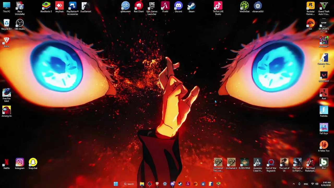The height and width of the screenshot is (188, 334).
Task: Open the Windows Start menu
Action: tap(116, 184)
